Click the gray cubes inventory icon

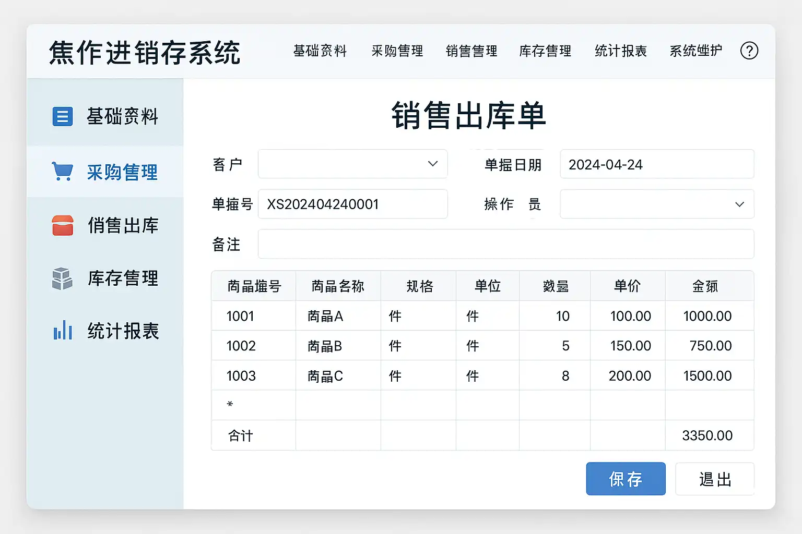(x=63, y=278)
